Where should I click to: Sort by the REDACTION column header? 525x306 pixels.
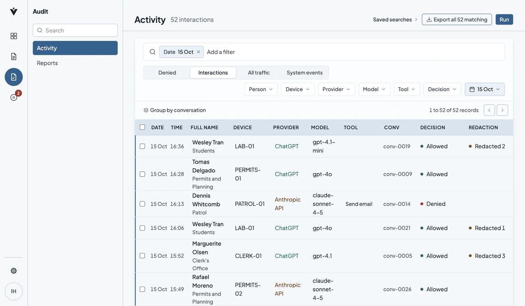pyautogui.click(x=483, y=128)
